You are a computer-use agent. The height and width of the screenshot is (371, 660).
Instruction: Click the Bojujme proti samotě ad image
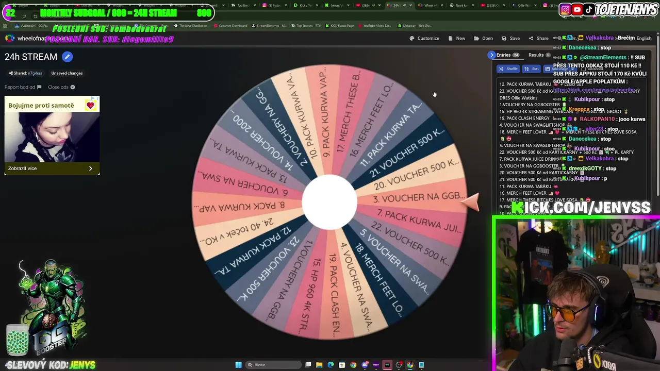click(52, 137)
